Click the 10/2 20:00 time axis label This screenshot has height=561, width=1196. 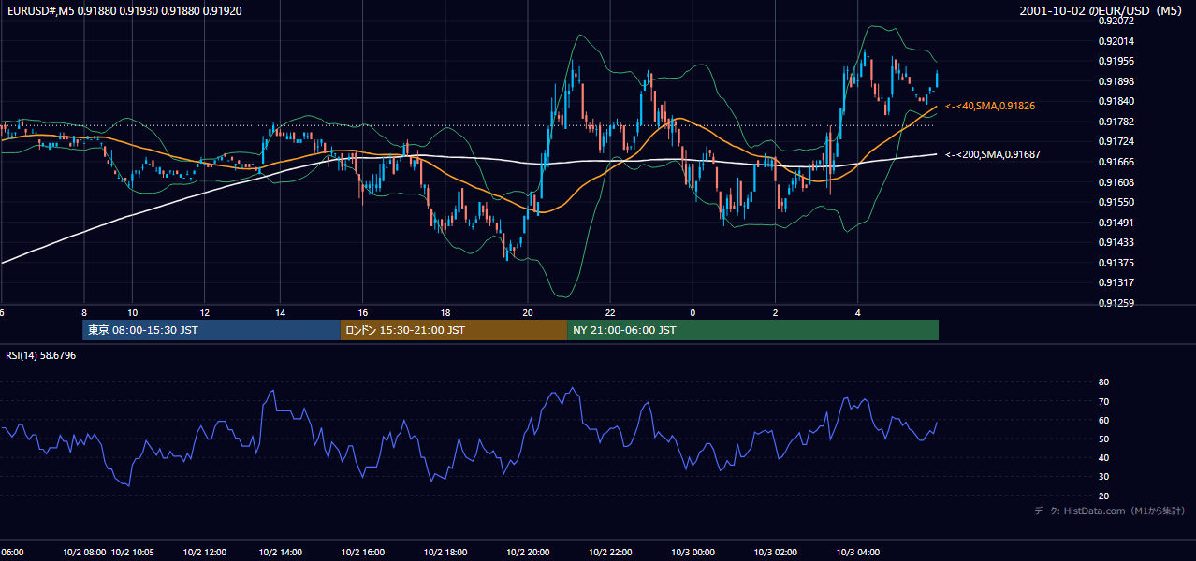pyautogui.click(x=528, y=553)
